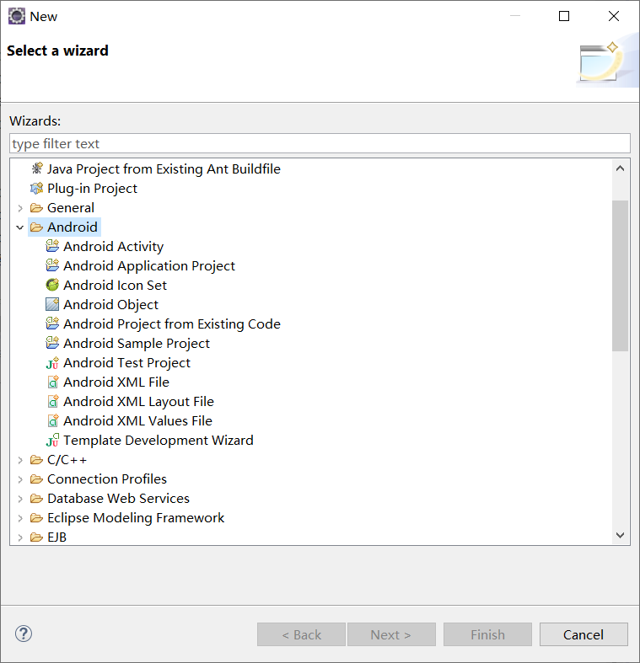Click the Plug-in Project icon
This screenshot has height=663, width=640.
(x=37, y=188)
